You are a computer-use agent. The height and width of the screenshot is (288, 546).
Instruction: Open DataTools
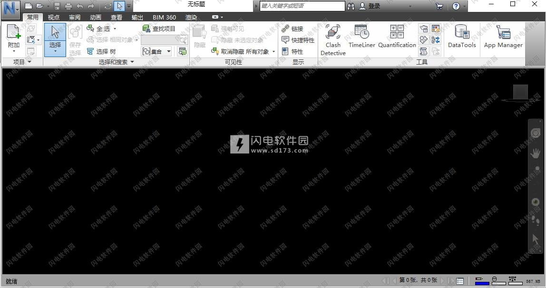pyautogui.click(x=462, y=36)
